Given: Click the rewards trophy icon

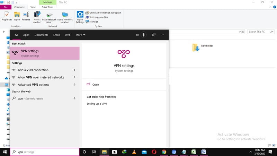Looking at the screenshot, I should pyautogui.click(x=143, y=35).
